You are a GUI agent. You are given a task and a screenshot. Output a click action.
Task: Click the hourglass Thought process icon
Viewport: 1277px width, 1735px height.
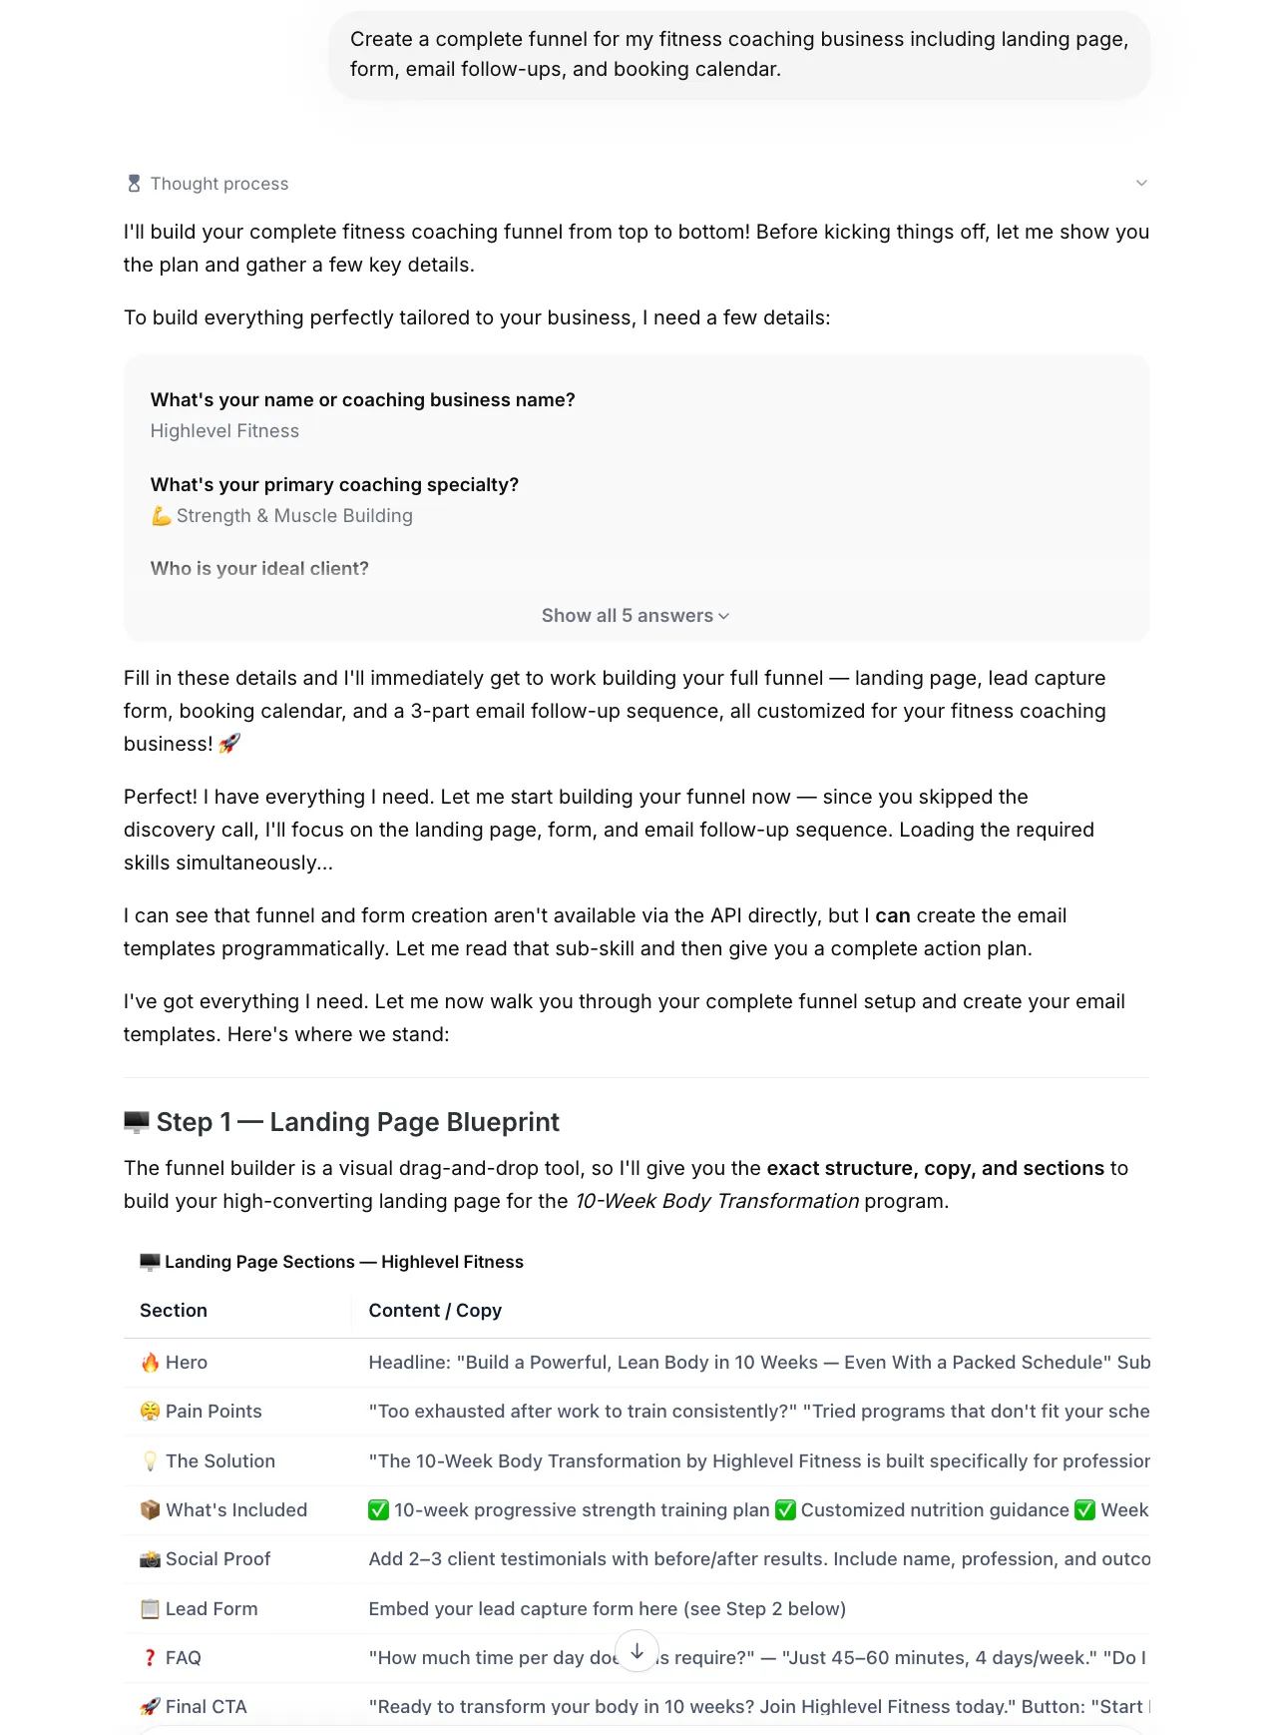tap(134, 184)
